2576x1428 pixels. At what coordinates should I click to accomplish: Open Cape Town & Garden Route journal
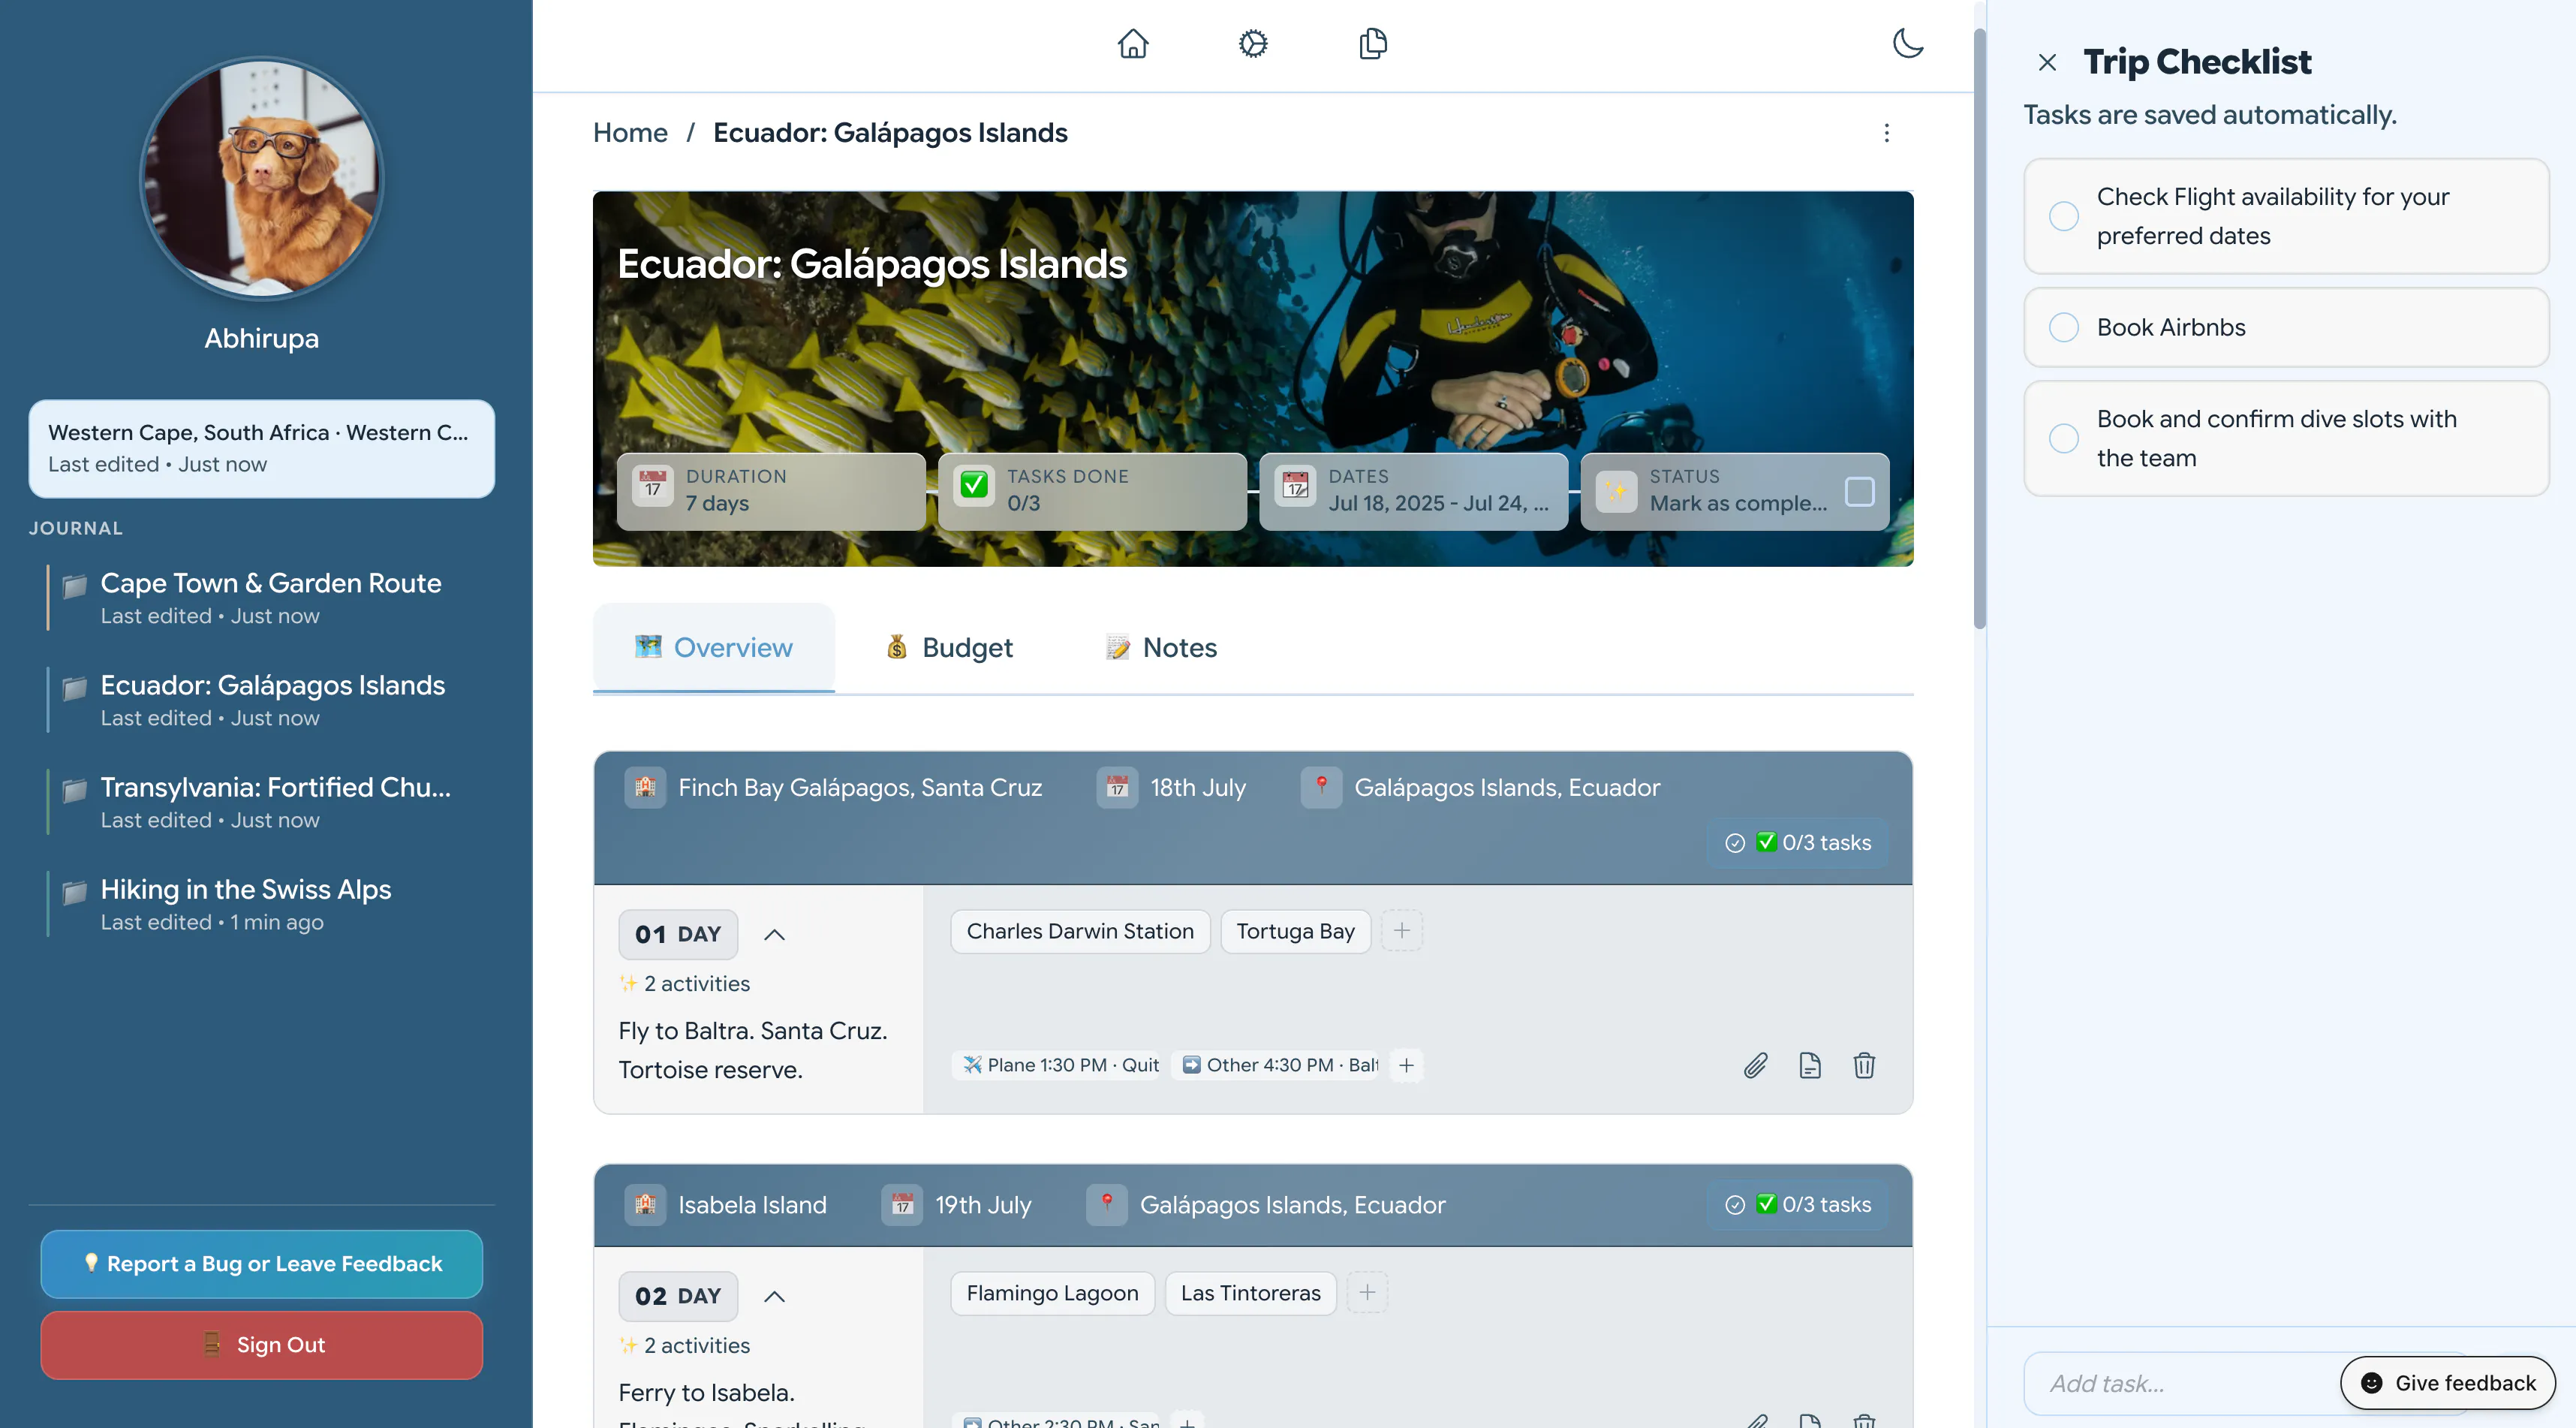point(270,598)
